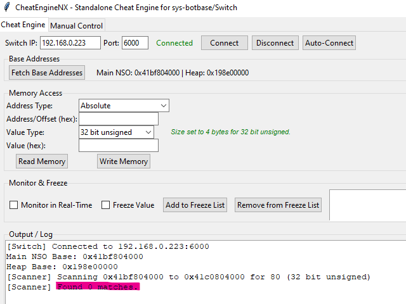Click the Write Memory button
This screenshot has width=406, height=304.
click(x=124, y=161)
